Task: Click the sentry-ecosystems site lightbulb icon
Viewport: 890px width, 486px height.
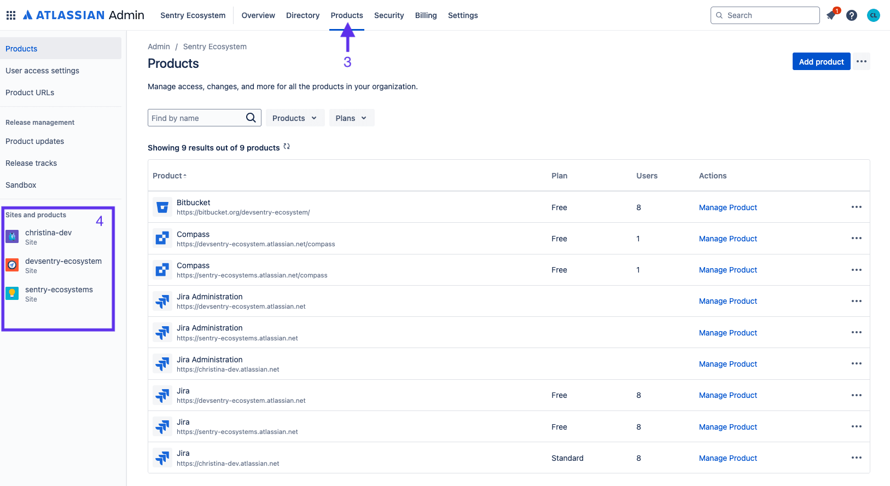Action: click(x=12, y=293)
